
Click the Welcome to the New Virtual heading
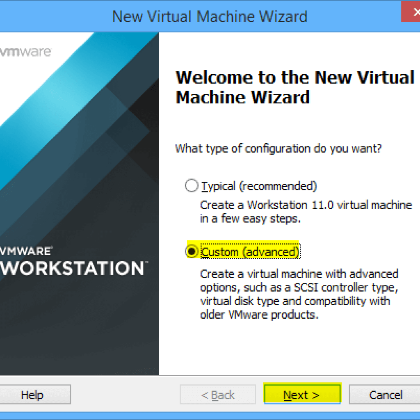coord(294,77)
